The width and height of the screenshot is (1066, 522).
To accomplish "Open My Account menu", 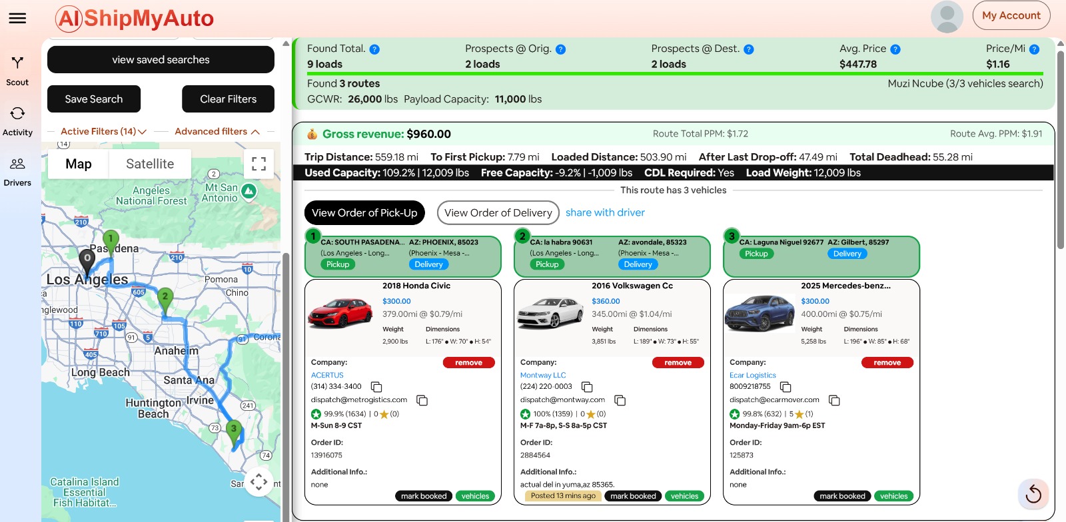I will (x=1011, y=15).
